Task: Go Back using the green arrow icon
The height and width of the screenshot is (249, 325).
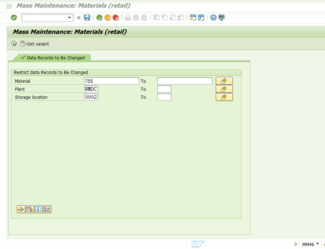Action: 100,18
